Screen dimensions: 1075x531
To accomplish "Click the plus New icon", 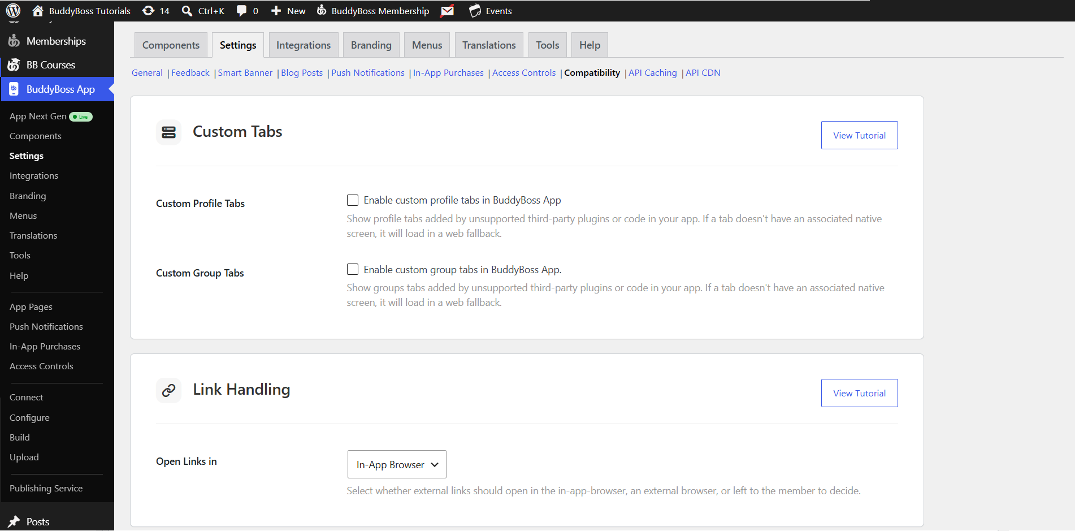I will point(276,11).
